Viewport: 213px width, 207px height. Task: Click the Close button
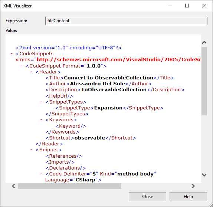147,196
